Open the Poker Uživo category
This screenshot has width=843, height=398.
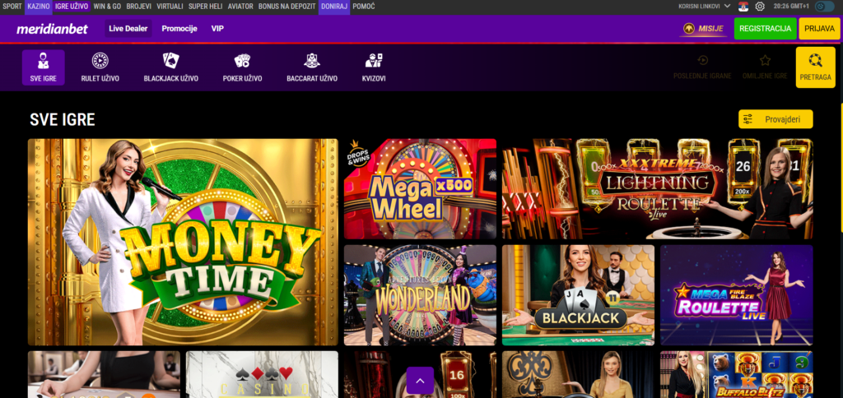click(x=242, y=67)
